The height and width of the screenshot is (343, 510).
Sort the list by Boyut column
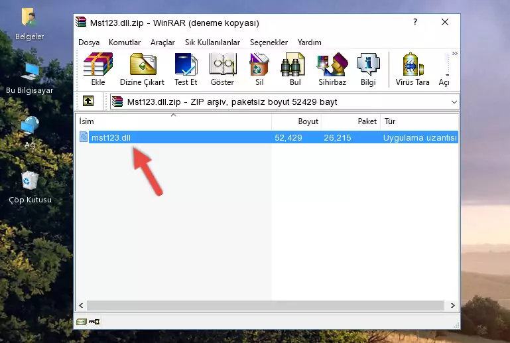tap(296, 121)
